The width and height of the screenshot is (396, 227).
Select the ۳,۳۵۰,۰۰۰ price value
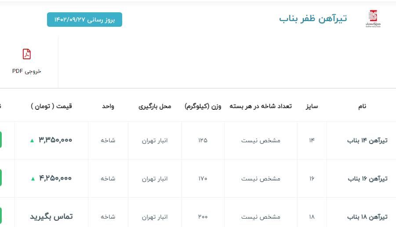coord(55,140)
